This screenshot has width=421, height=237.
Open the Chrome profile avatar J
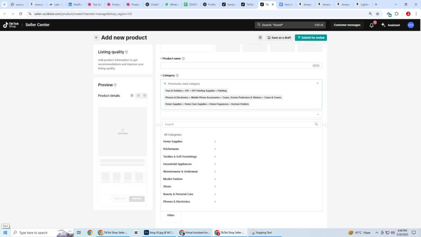(x=408, y=14)
